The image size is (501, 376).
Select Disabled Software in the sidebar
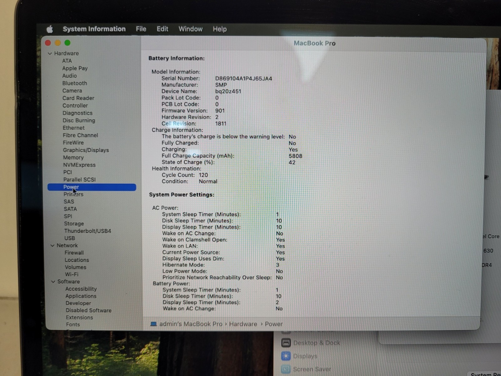coord(89,311)
